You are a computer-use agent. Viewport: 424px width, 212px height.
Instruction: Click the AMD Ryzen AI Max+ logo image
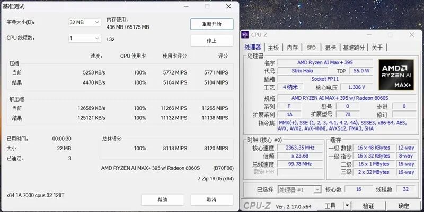point(396,75)
